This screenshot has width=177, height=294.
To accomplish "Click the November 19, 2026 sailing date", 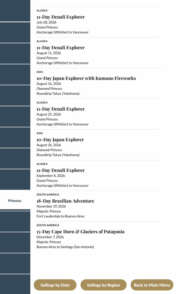I will coord(51,206).
